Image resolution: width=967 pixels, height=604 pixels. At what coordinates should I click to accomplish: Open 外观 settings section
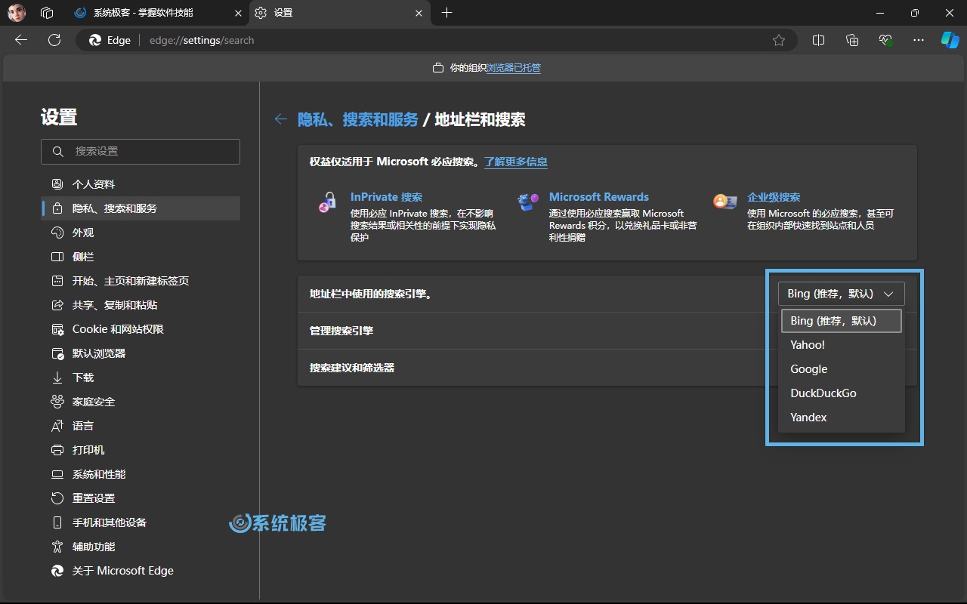tap(141, 233)
